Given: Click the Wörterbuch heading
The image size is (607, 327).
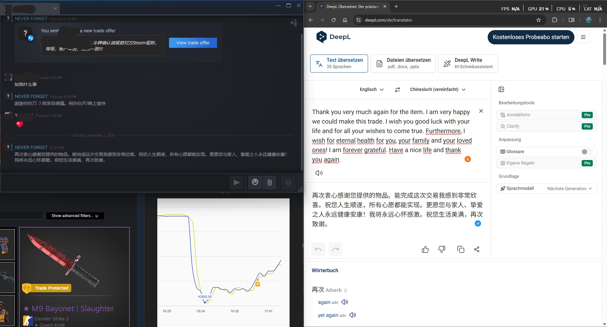Looking at the screenshot, I should 325,271.
